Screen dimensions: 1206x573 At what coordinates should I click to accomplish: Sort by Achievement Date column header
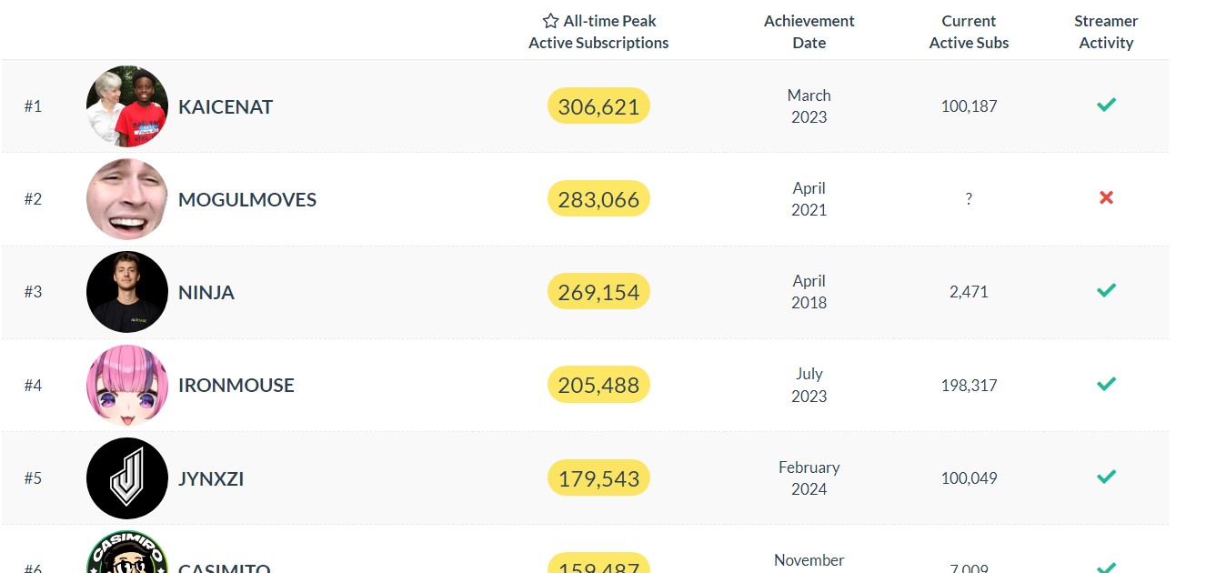[x=809, y=32]
